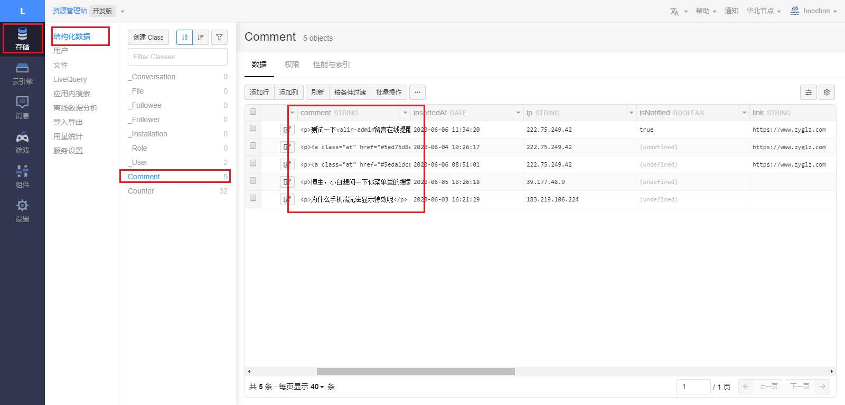
Task: Open the per-page count 40 dropdown
Action: (317, 386)
